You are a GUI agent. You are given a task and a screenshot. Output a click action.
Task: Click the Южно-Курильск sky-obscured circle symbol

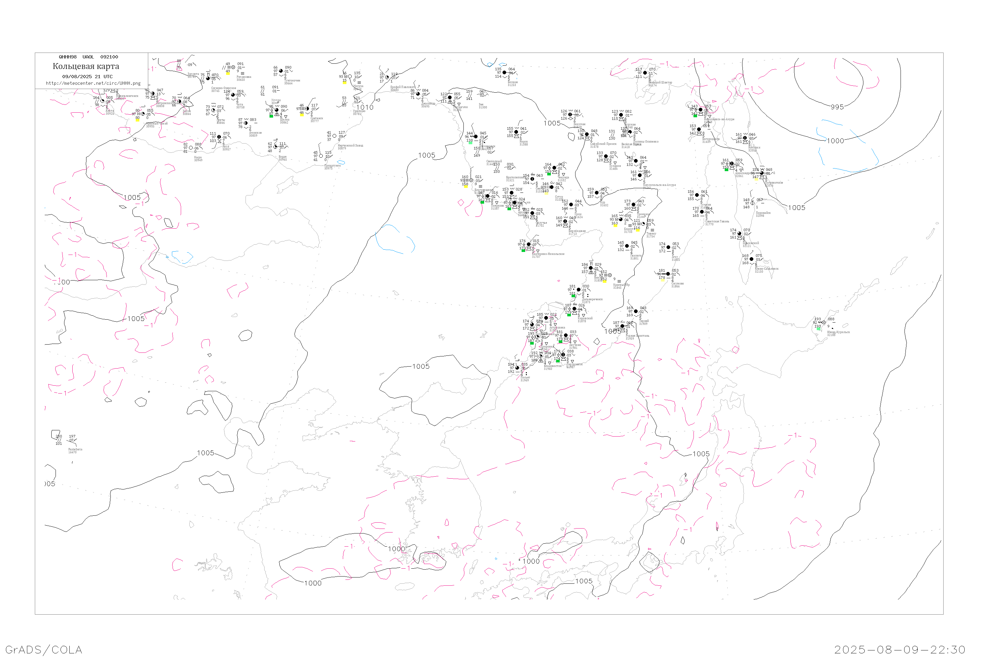coord(824,322)
